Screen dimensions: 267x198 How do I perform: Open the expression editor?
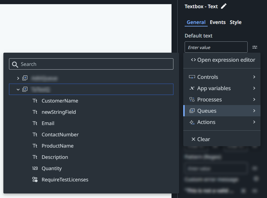[223, 60]
